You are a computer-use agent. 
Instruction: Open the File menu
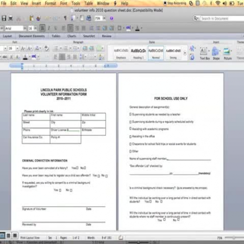tap(3, 3)
